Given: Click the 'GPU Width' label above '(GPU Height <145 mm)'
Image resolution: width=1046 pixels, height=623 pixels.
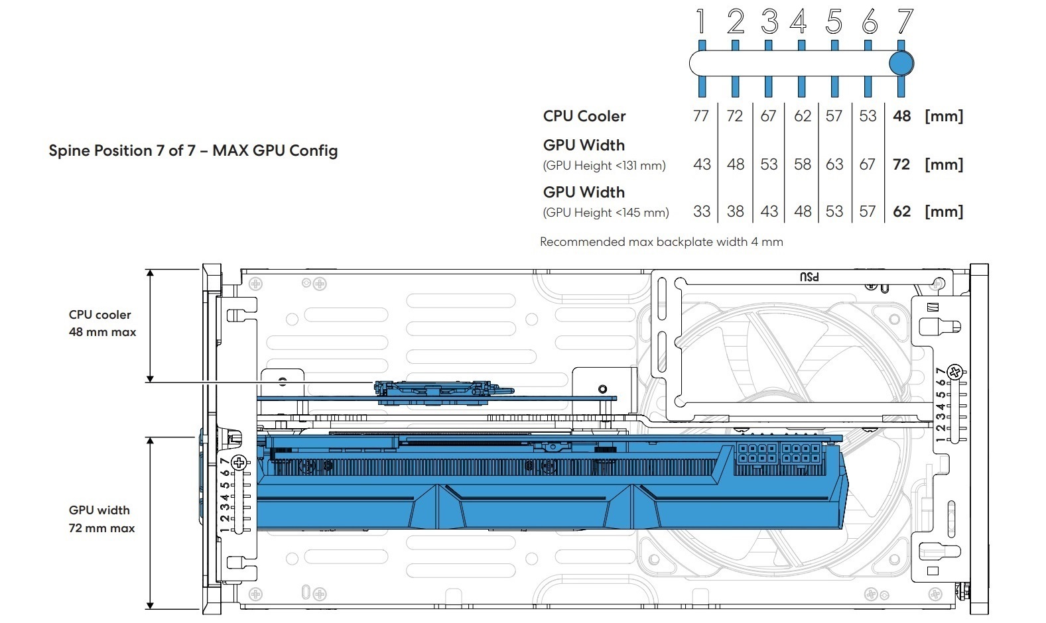Looking at the screenshot, I should click(x=584, y=192).
